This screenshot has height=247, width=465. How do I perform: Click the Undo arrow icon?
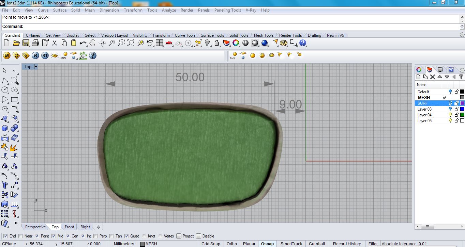pos(83,43)
